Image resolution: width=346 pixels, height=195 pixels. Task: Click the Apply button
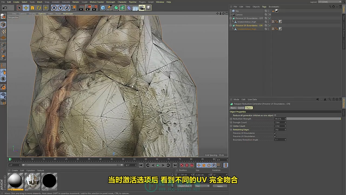tap(220, 186)
